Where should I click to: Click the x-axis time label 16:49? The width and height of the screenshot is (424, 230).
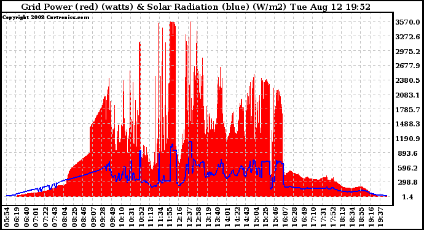(304, 217)
